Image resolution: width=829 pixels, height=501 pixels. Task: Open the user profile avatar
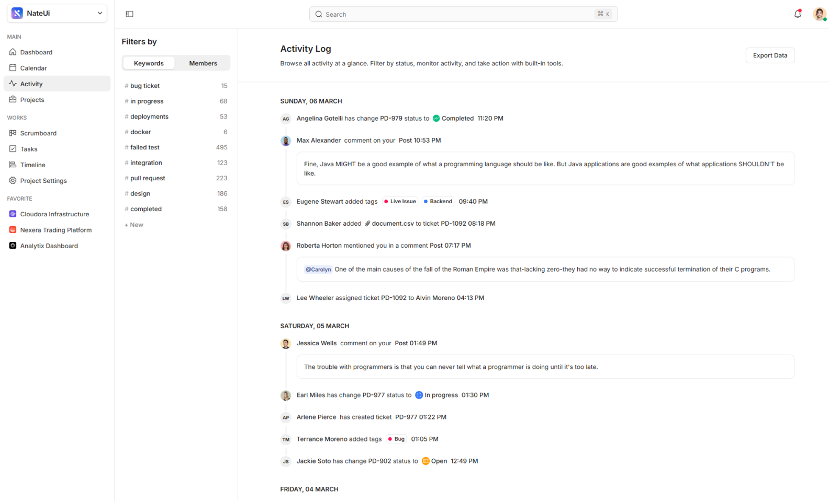(819, 14)
